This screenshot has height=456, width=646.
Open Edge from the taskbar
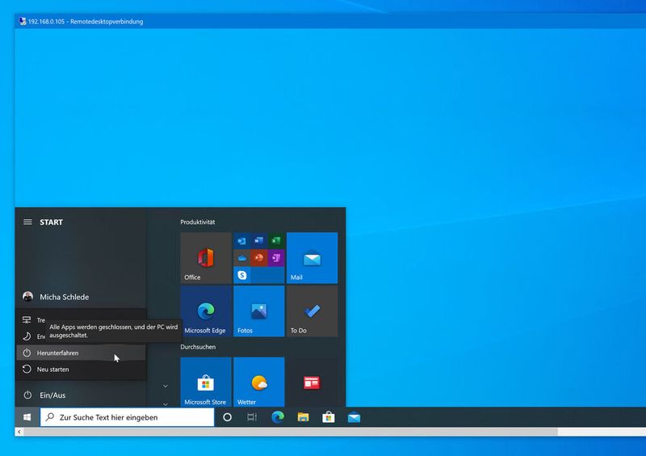coord(278,417)
